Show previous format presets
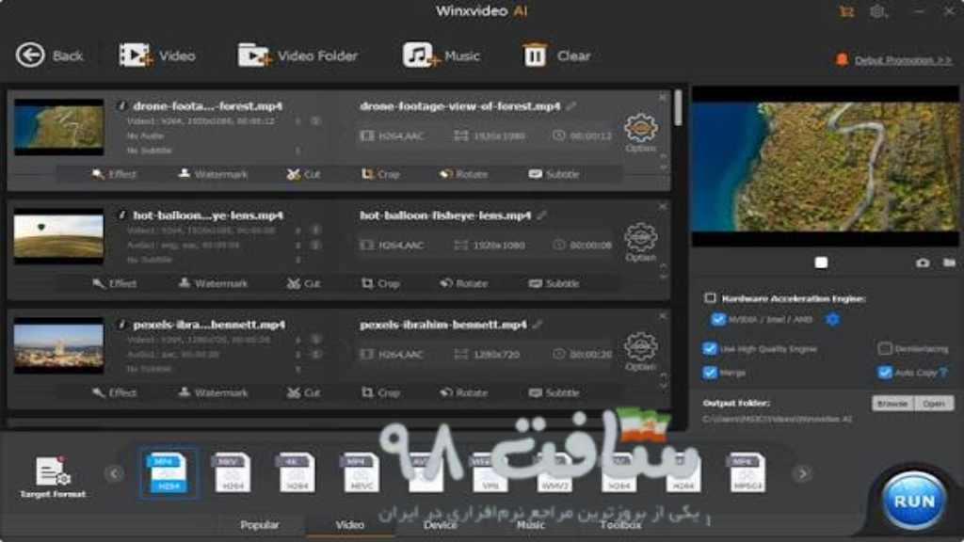The height and width of the screenshot is (542, 964). click(x=114, y=473)
